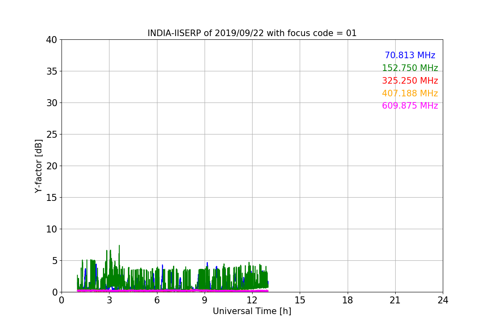The image size is (492, 328).
Task: Click the 325.250 MHz red legend entry
Action: (x=410, y=81)
